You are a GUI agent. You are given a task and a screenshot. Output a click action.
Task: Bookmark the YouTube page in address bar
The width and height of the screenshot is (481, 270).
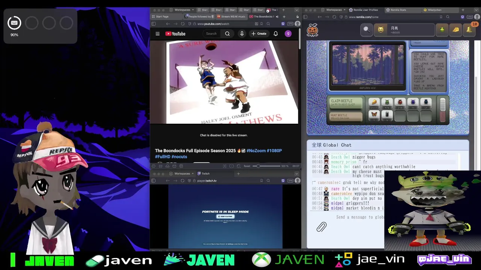(x=262, y=24)
